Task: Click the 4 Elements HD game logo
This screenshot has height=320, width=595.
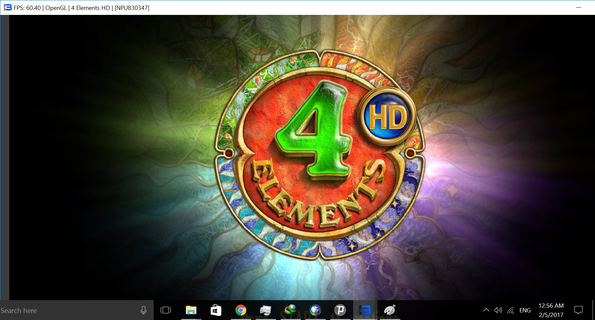Action: (320, 155)
